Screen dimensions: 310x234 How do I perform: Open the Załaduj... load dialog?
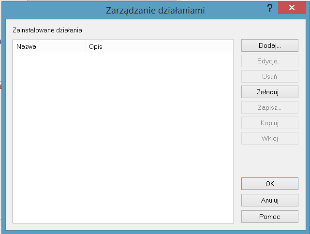click(269, 92)
